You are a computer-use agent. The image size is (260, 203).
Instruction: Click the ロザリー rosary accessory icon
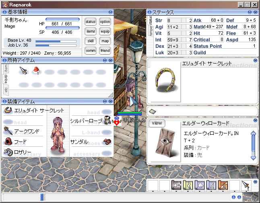[x=8, y=152]
